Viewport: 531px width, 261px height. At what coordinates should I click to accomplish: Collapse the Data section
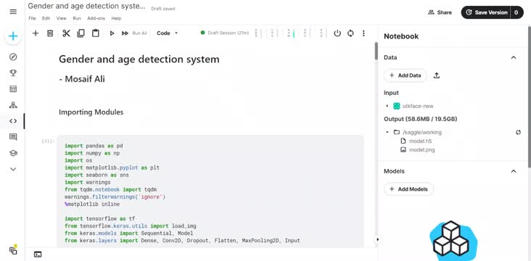pyautogui.click(x=514, y=57)
